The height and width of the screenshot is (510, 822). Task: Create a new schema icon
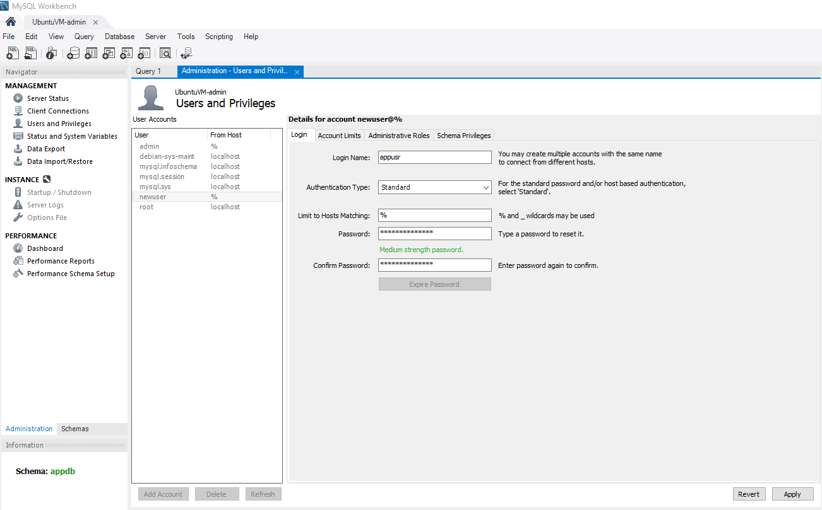click(x=73, y=54)
